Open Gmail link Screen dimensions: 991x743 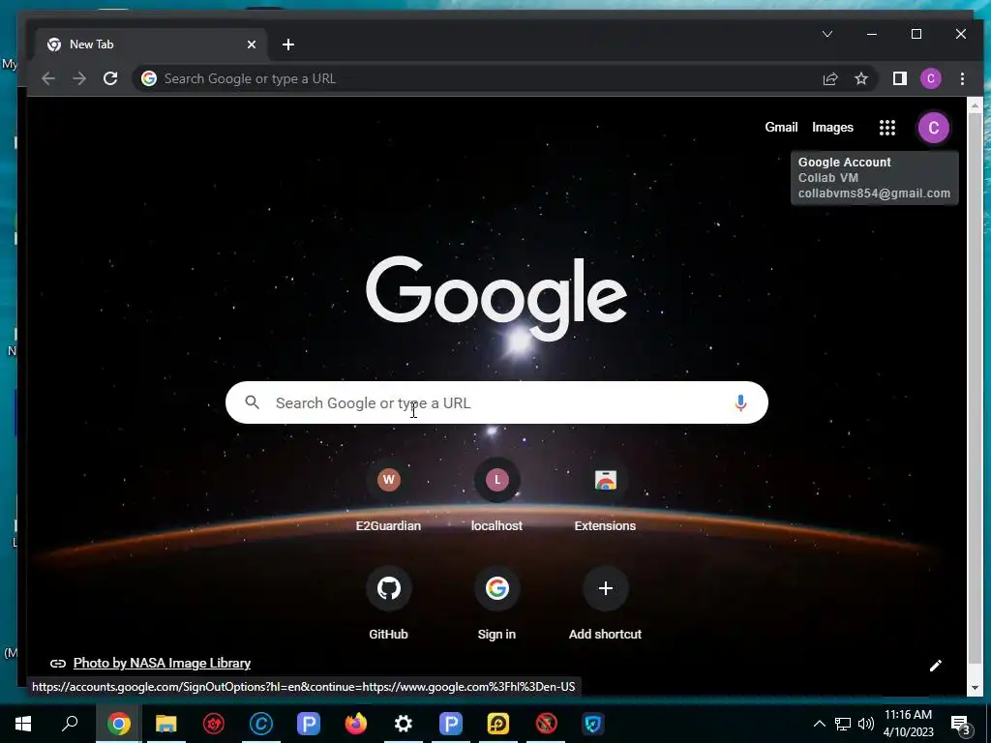point(781,127)
